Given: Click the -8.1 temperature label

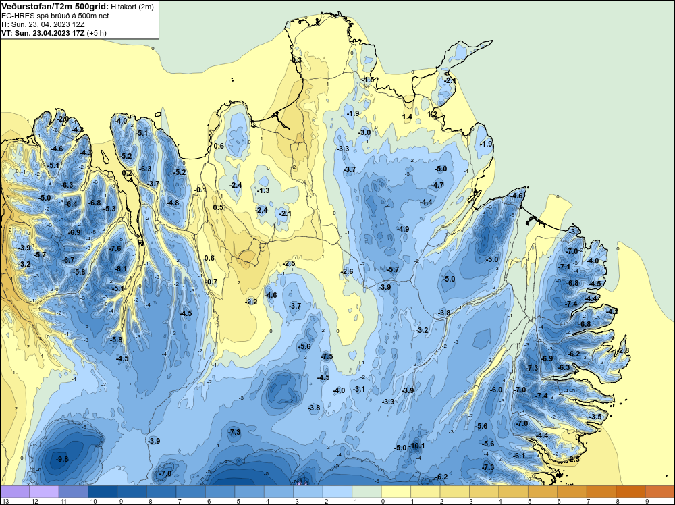Looking at the screenshot, I should click(x=121, y=269).
